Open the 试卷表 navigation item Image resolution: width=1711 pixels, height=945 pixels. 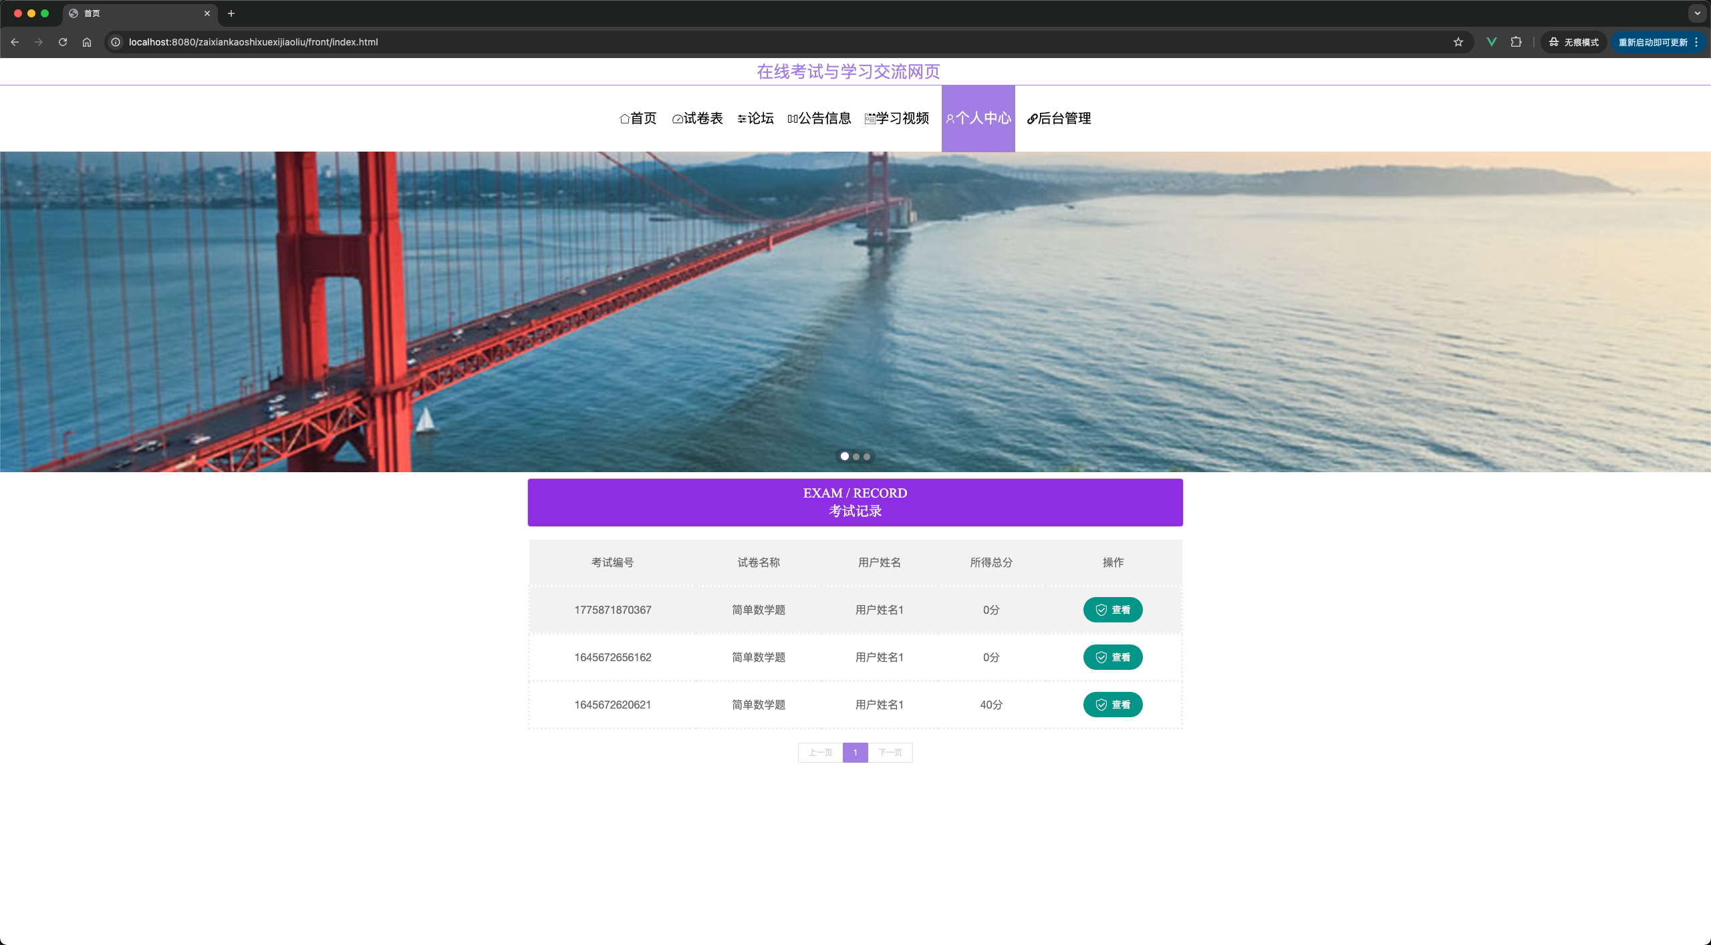tap(697, 118)
